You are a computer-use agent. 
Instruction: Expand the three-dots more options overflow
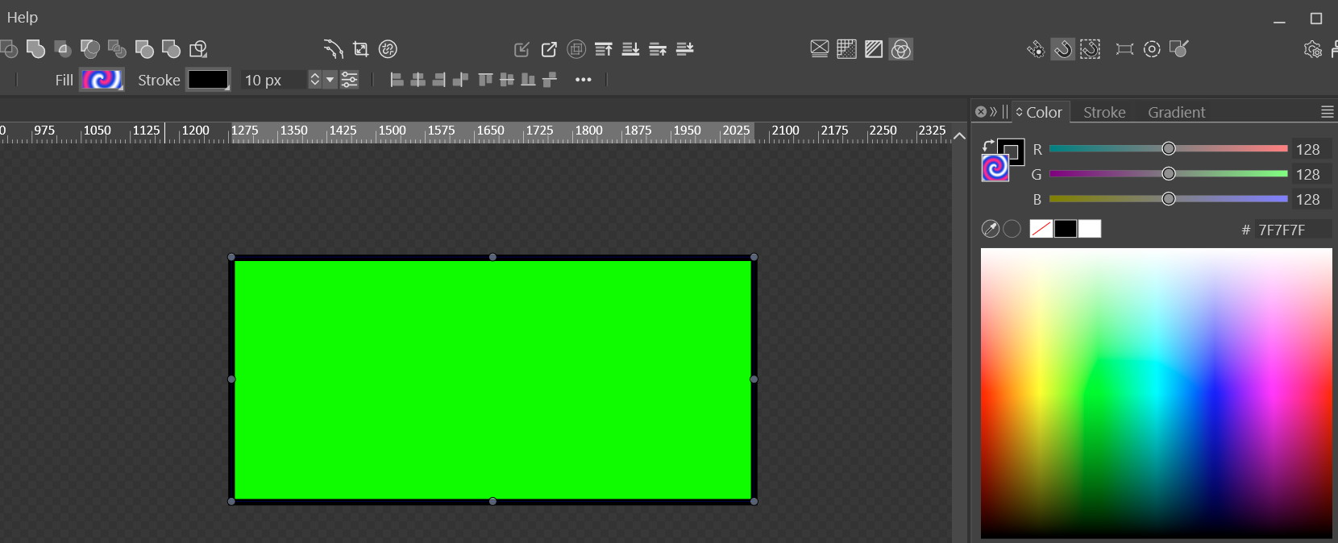[584, 80]
